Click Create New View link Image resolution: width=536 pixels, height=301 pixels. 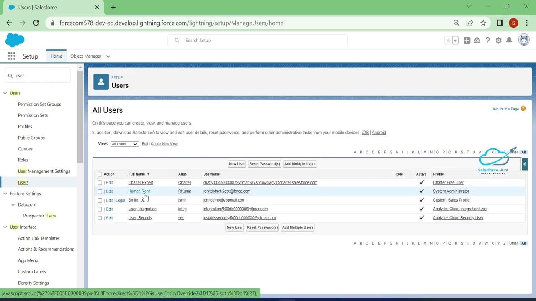click(164, 144)
